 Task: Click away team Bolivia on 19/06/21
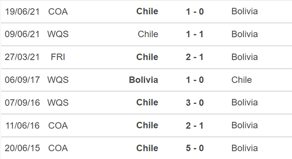coord(245,11)
